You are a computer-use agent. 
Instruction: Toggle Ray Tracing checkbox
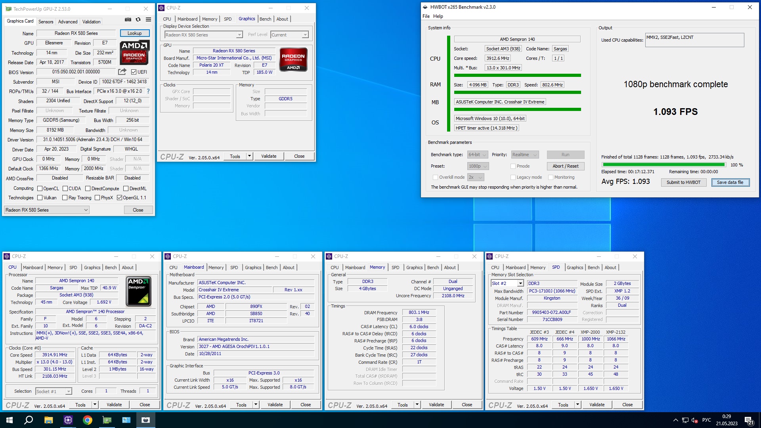(65, 198)
